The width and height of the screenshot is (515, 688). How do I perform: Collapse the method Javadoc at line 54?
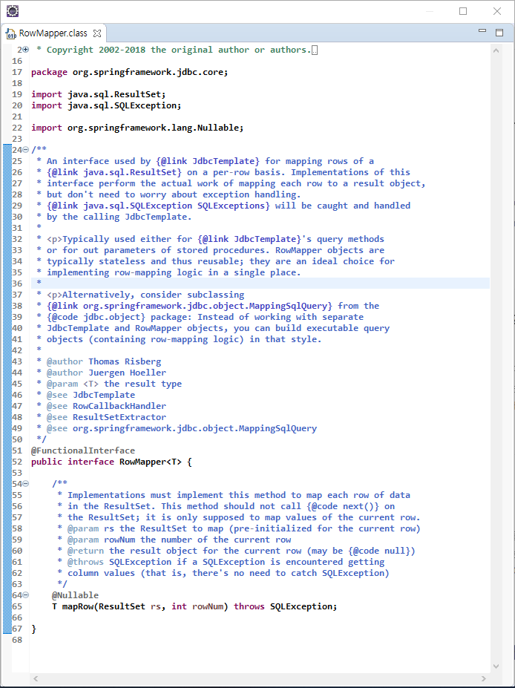(x=25, y=484)
